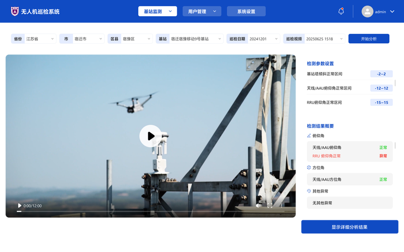Open video more-options three dots
This screenshot has width=404, height=252.
(282, 205)
